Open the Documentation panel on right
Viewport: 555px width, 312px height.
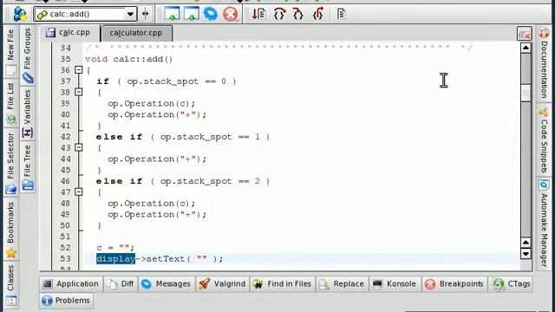point(544,63)
